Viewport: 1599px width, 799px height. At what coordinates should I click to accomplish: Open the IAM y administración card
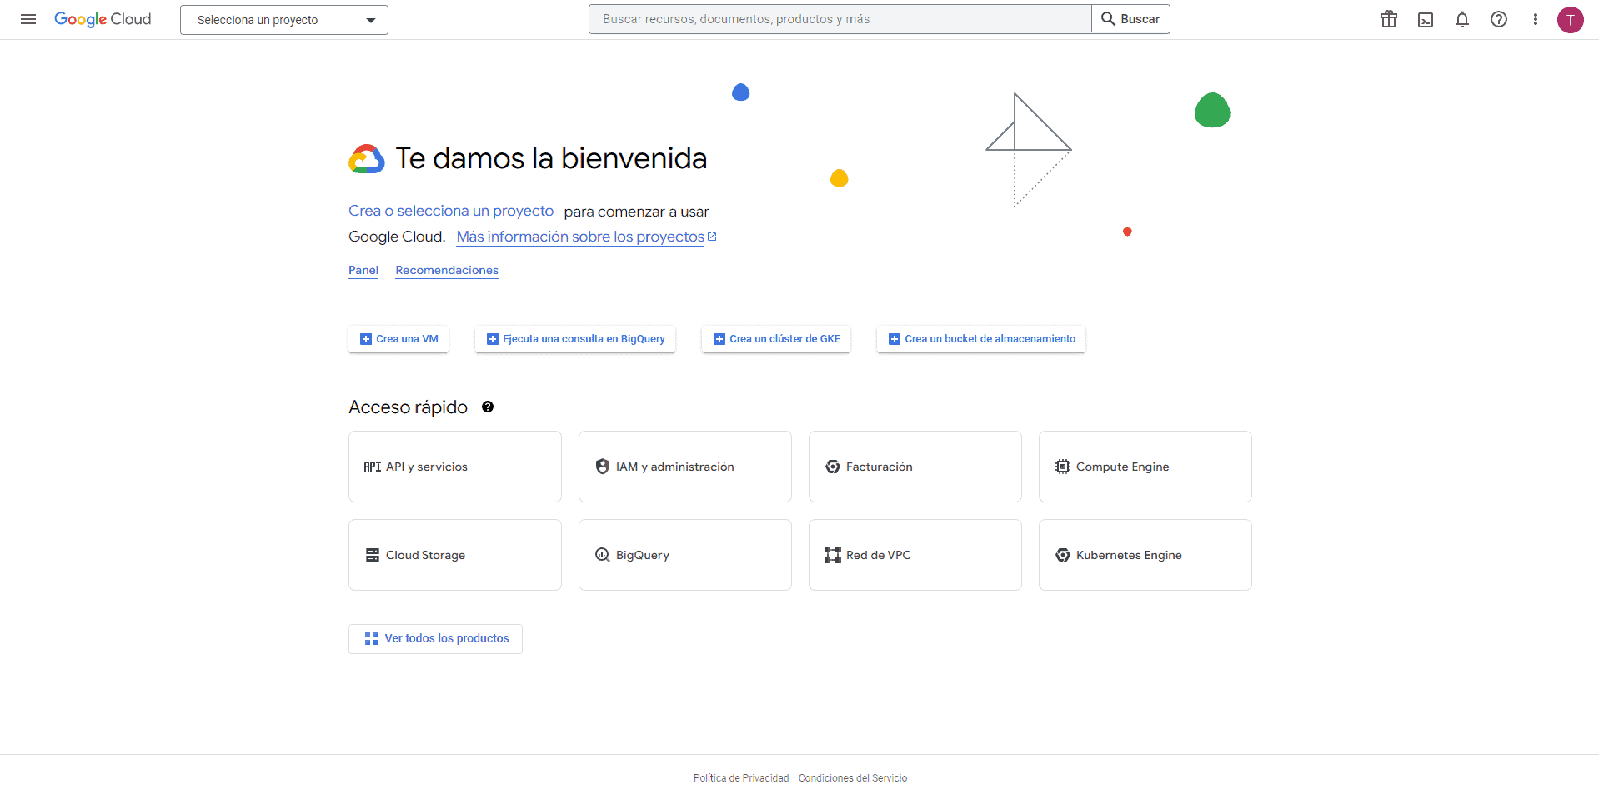click(685, 467)
